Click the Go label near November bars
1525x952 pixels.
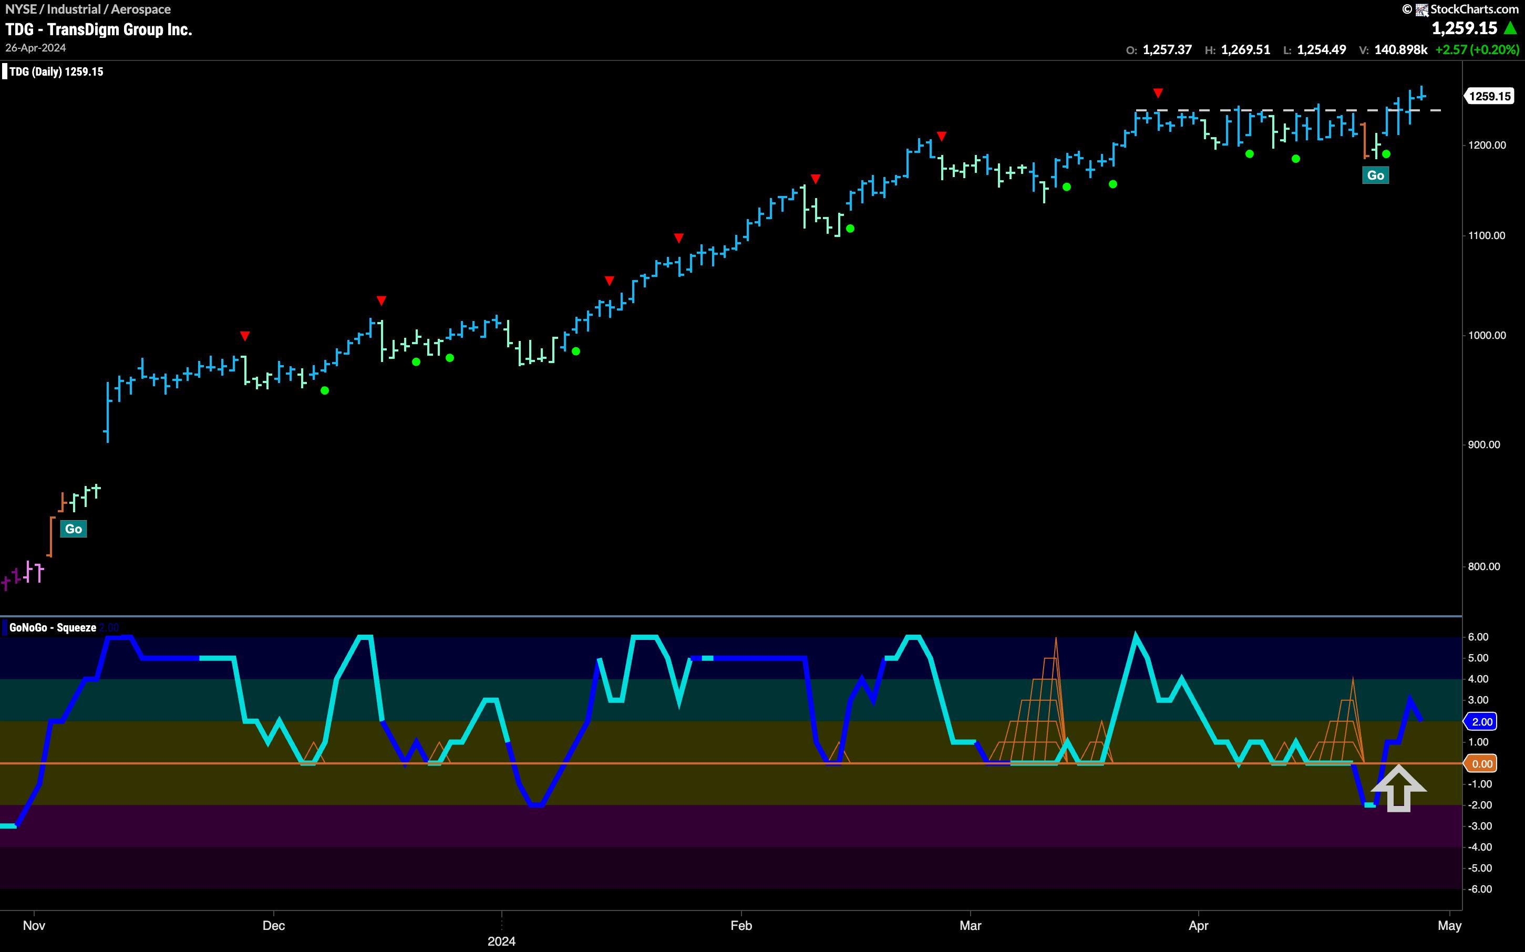tap(73, 529)
